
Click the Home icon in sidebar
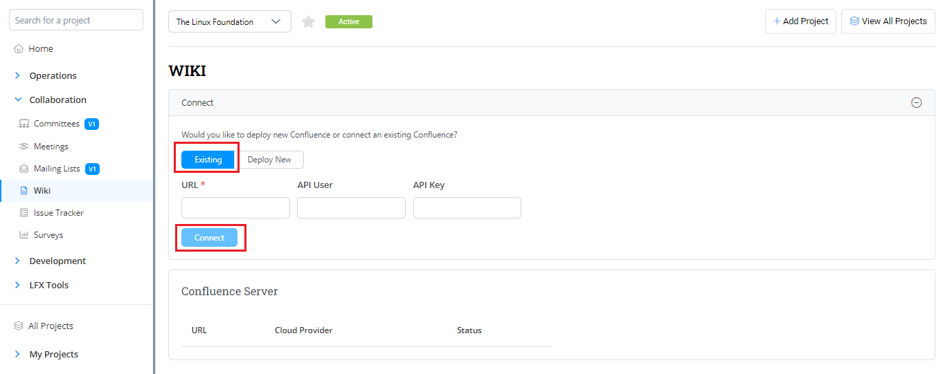(19, 49)
